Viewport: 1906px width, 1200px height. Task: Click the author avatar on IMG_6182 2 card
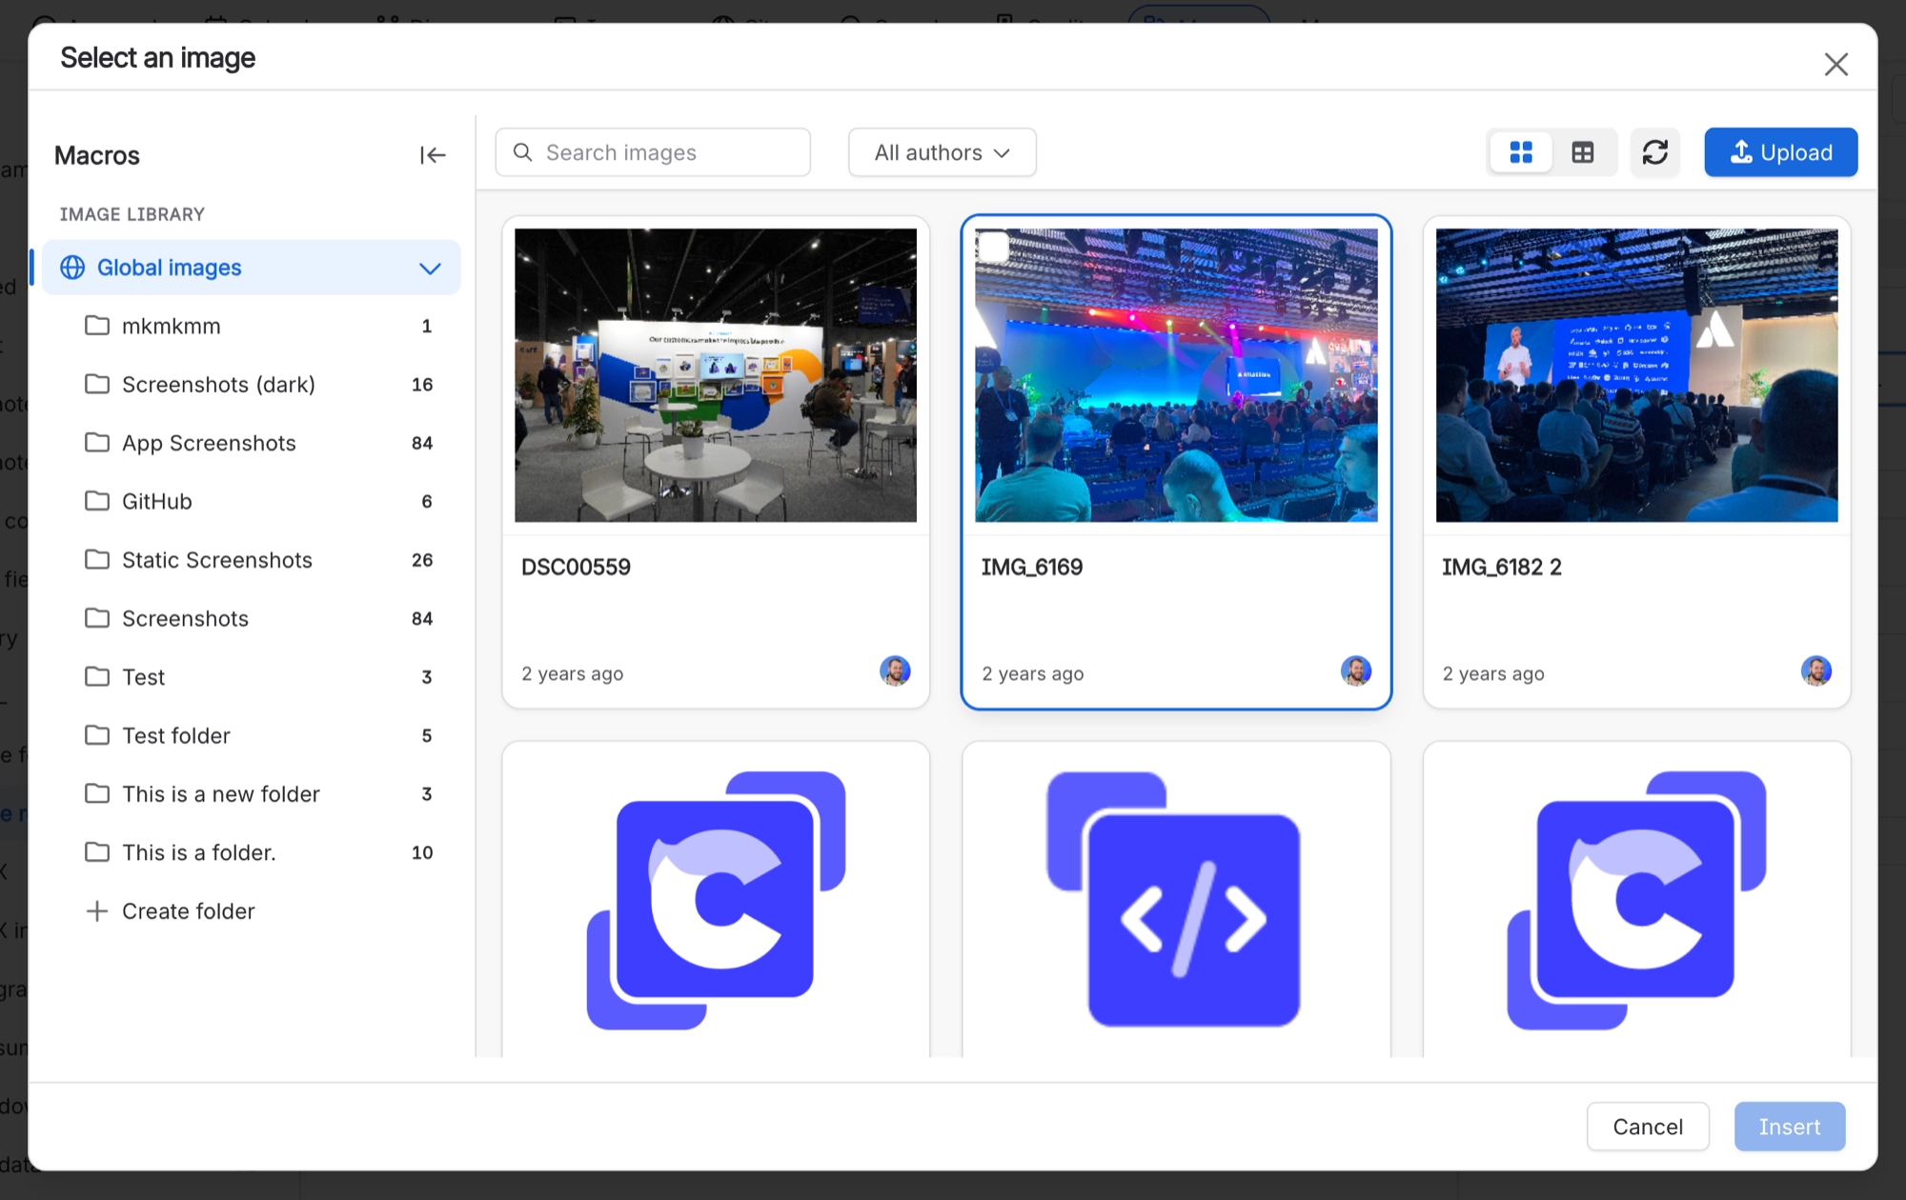[1815, 671]
